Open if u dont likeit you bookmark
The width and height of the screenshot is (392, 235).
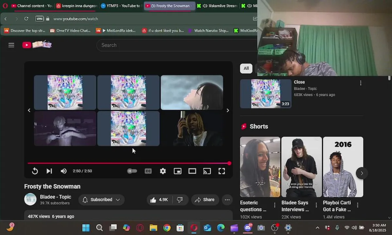coord(163,31)
